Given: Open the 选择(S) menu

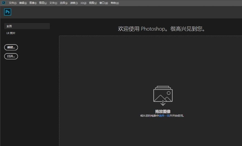Looking at the screenshot, I should point(63,3).
